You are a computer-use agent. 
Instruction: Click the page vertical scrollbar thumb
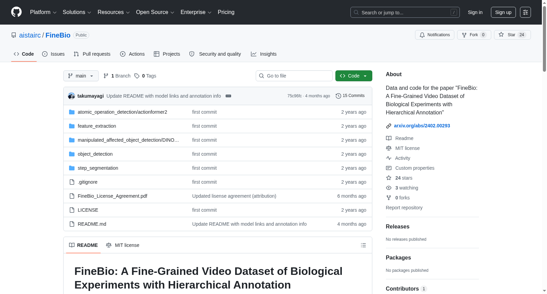coord(544,39)
